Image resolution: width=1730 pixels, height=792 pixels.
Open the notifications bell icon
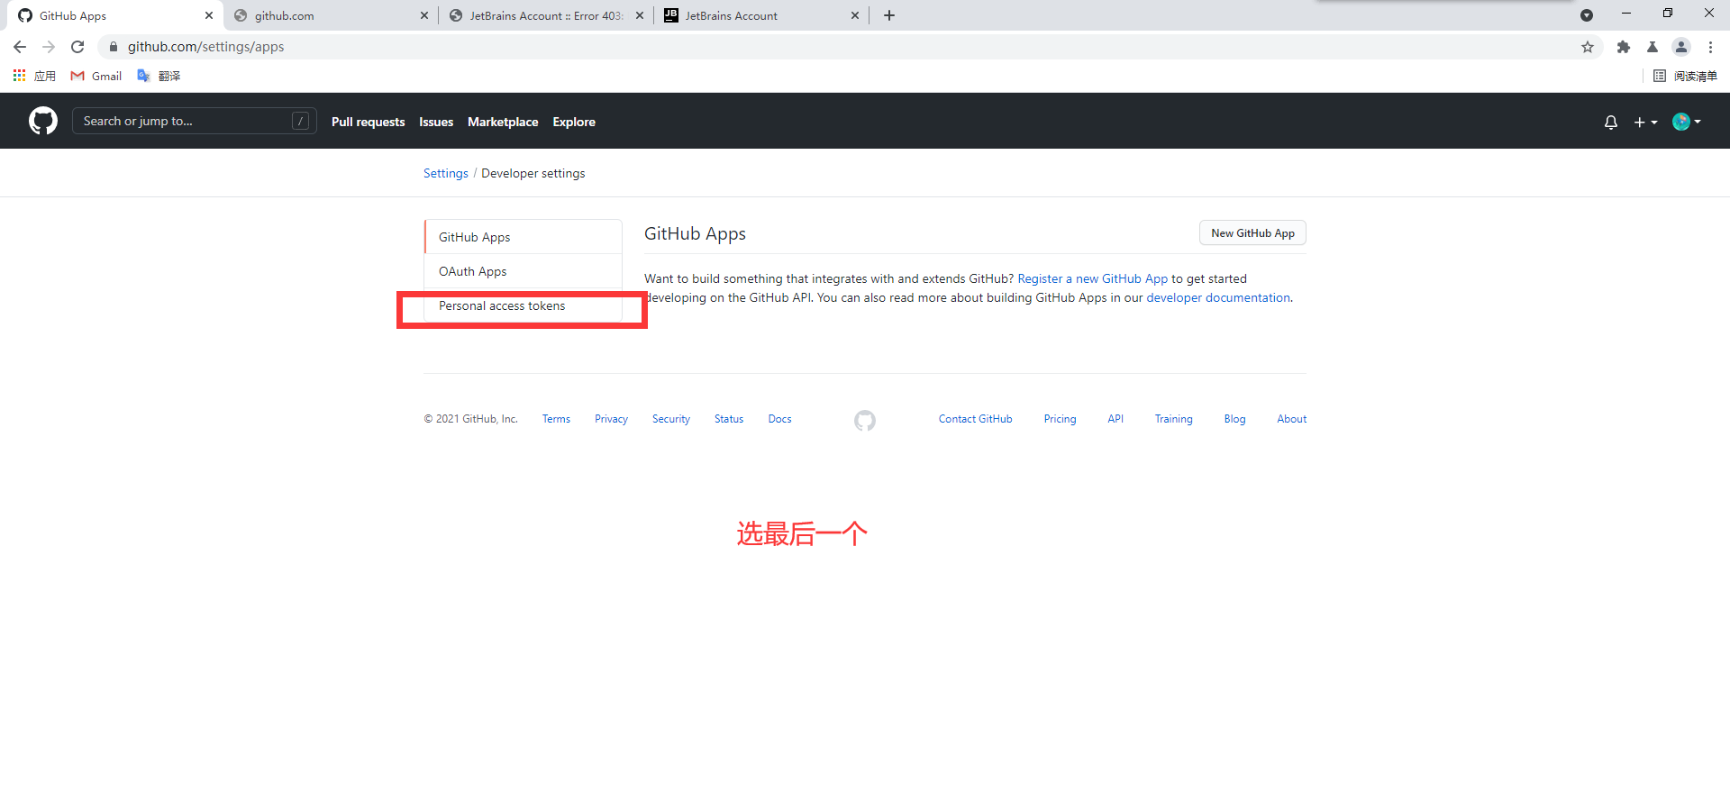[x=1611, y=122]
